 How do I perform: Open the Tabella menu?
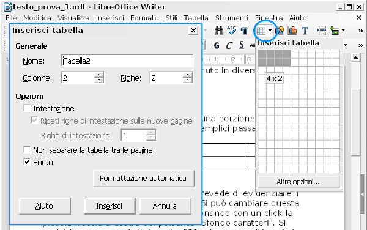tap(196, 18)
